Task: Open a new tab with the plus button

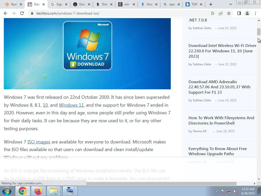Action: (x=211, y=4)
